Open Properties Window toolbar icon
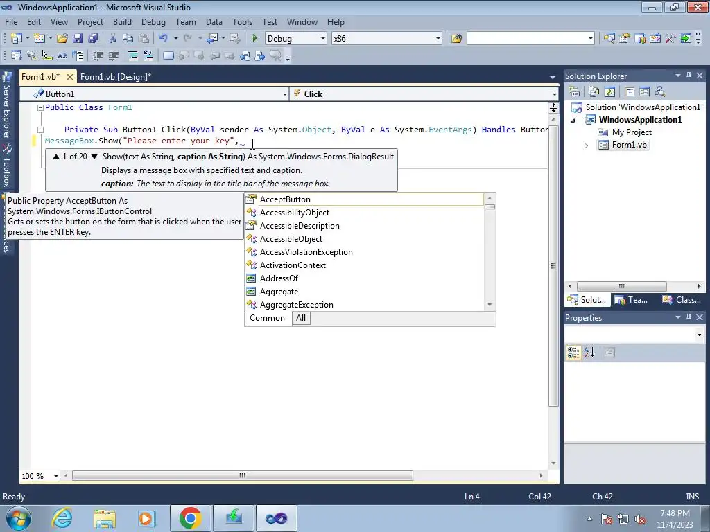This screenshot has width=710, height=532. click(625, 39)
